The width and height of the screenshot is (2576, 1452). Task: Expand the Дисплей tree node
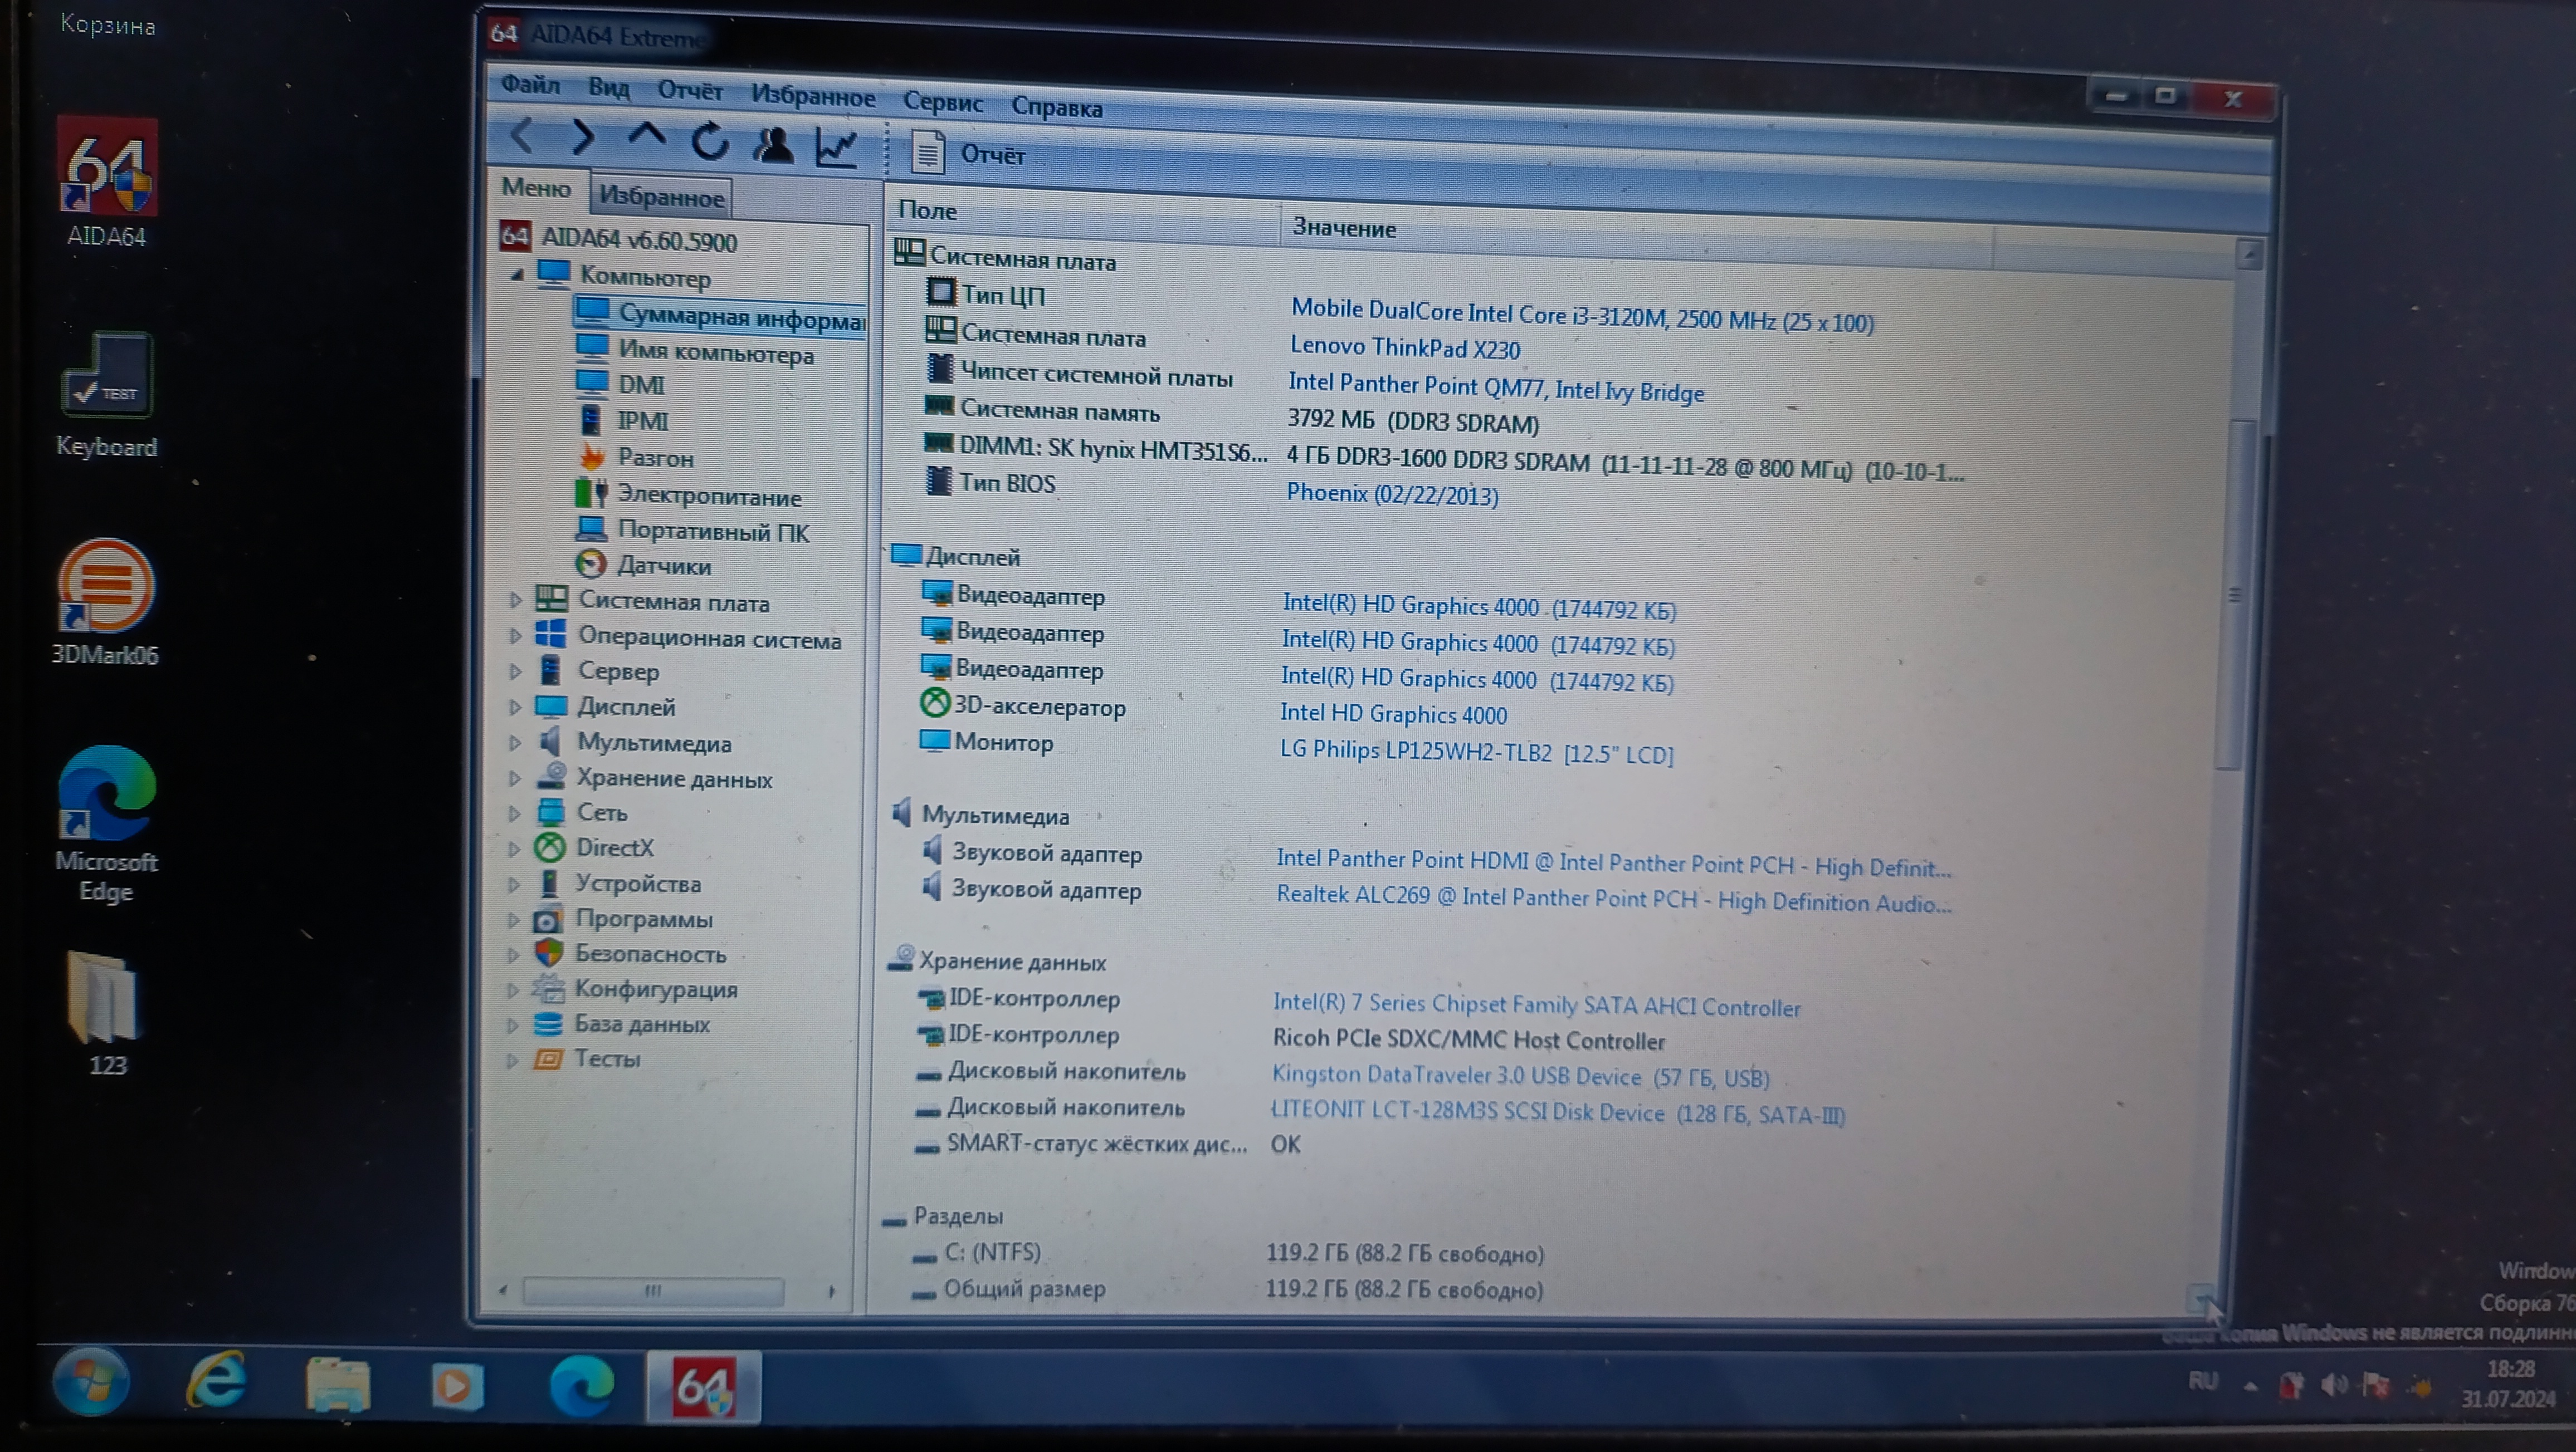tap(515, 707)
